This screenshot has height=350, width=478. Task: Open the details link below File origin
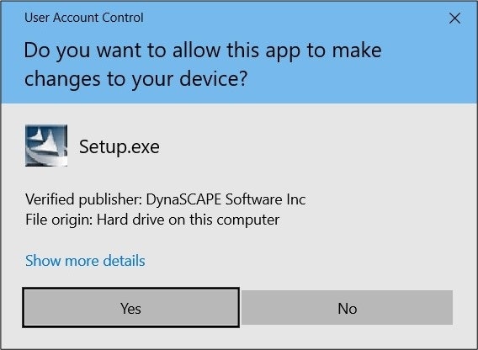[x=85, y=260]
